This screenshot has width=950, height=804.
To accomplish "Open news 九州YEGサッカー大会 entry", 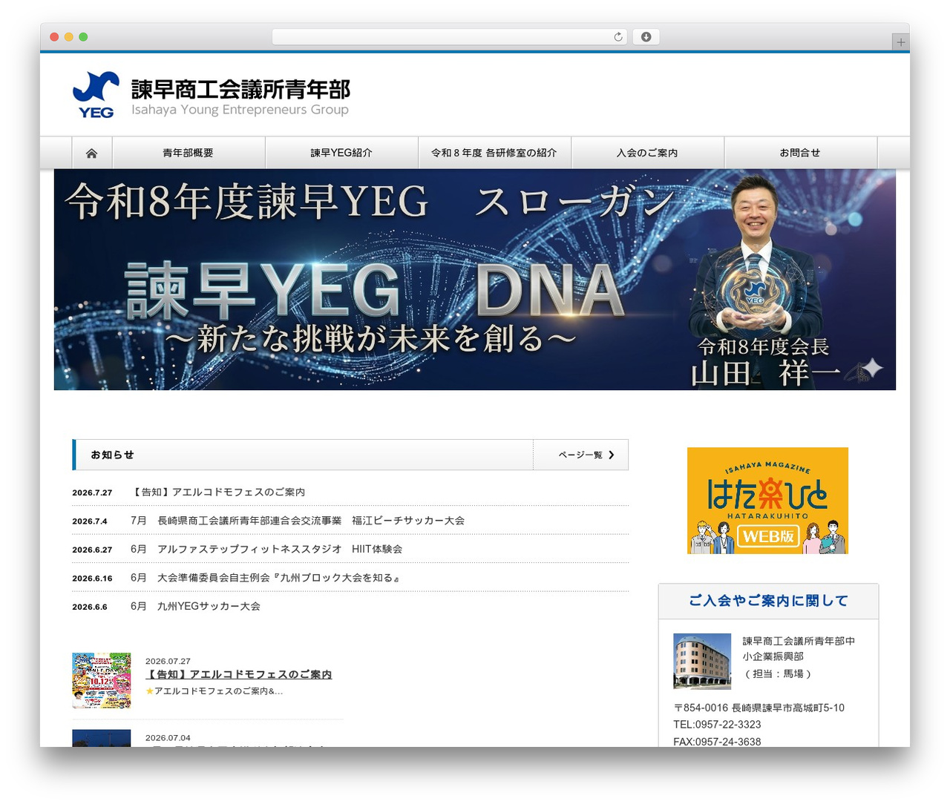I will pyautogui.click(x=195, y=606).
